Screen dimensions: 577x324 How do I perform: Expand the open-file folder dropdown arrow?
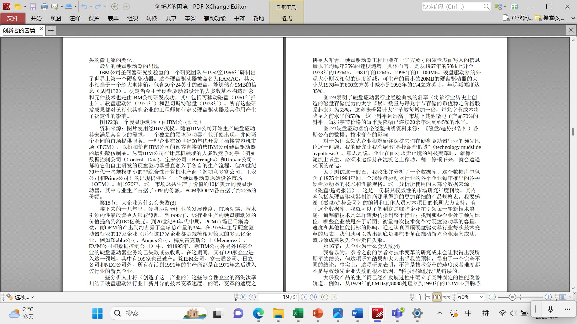click(x=25, y=7)
